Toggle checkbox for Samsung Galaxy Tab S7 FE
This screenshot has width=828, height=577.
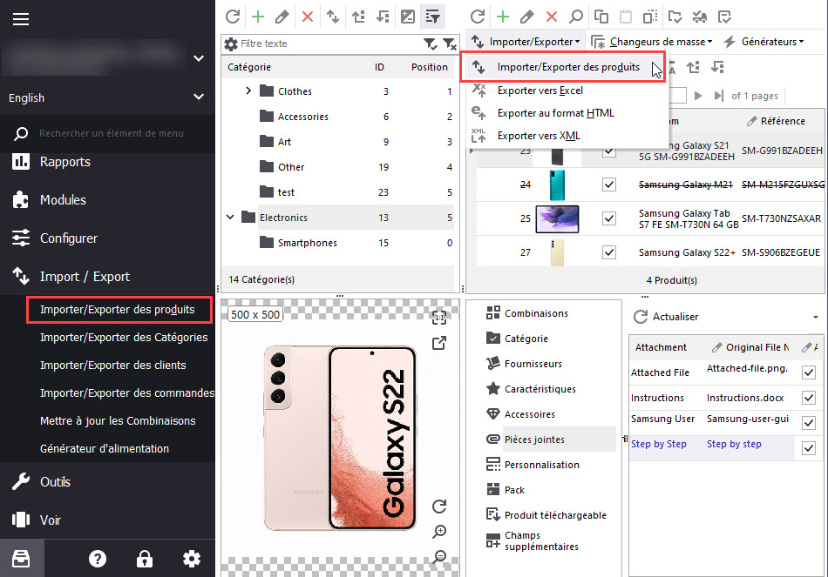609,218
